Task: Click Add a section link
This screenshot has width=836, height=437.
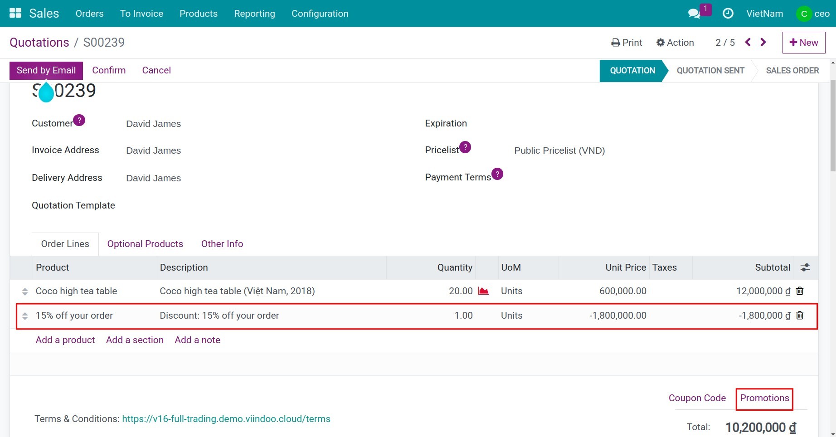Action: pos(135,340)
